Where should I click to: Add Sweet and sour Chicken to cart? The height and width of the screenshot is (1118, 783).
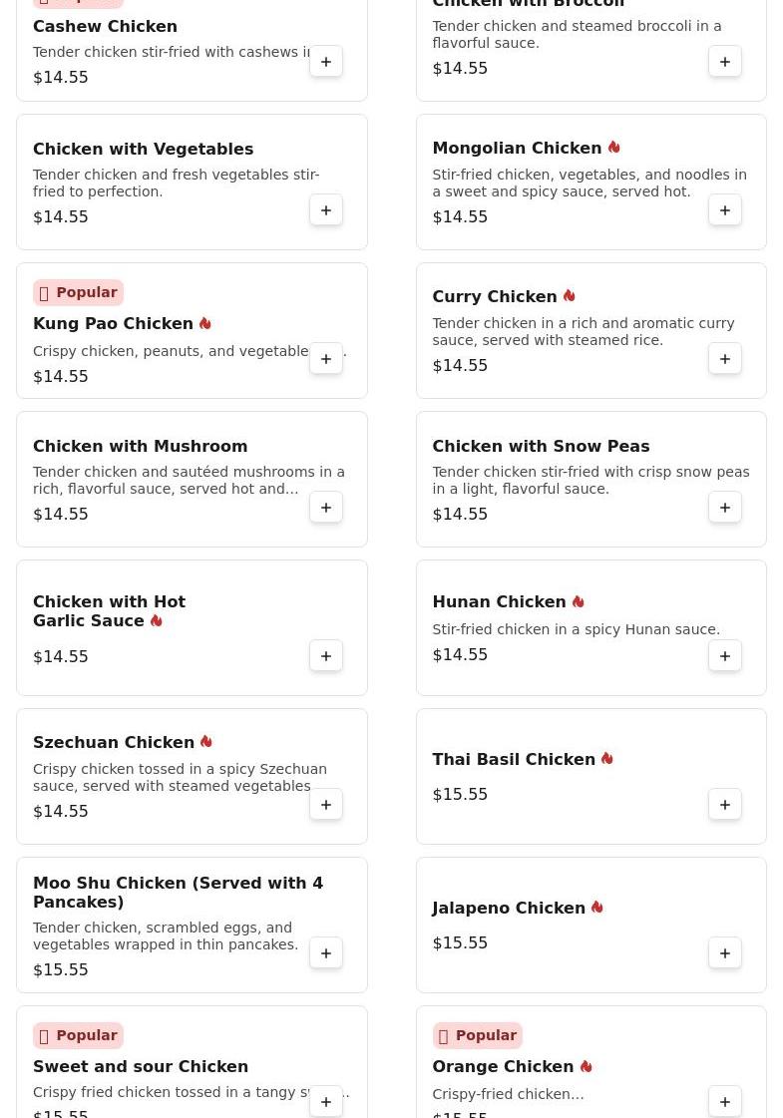coord(326,1101)
